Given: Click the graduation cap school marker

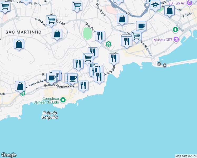Looking at the screenshot, I should point(155,5).
